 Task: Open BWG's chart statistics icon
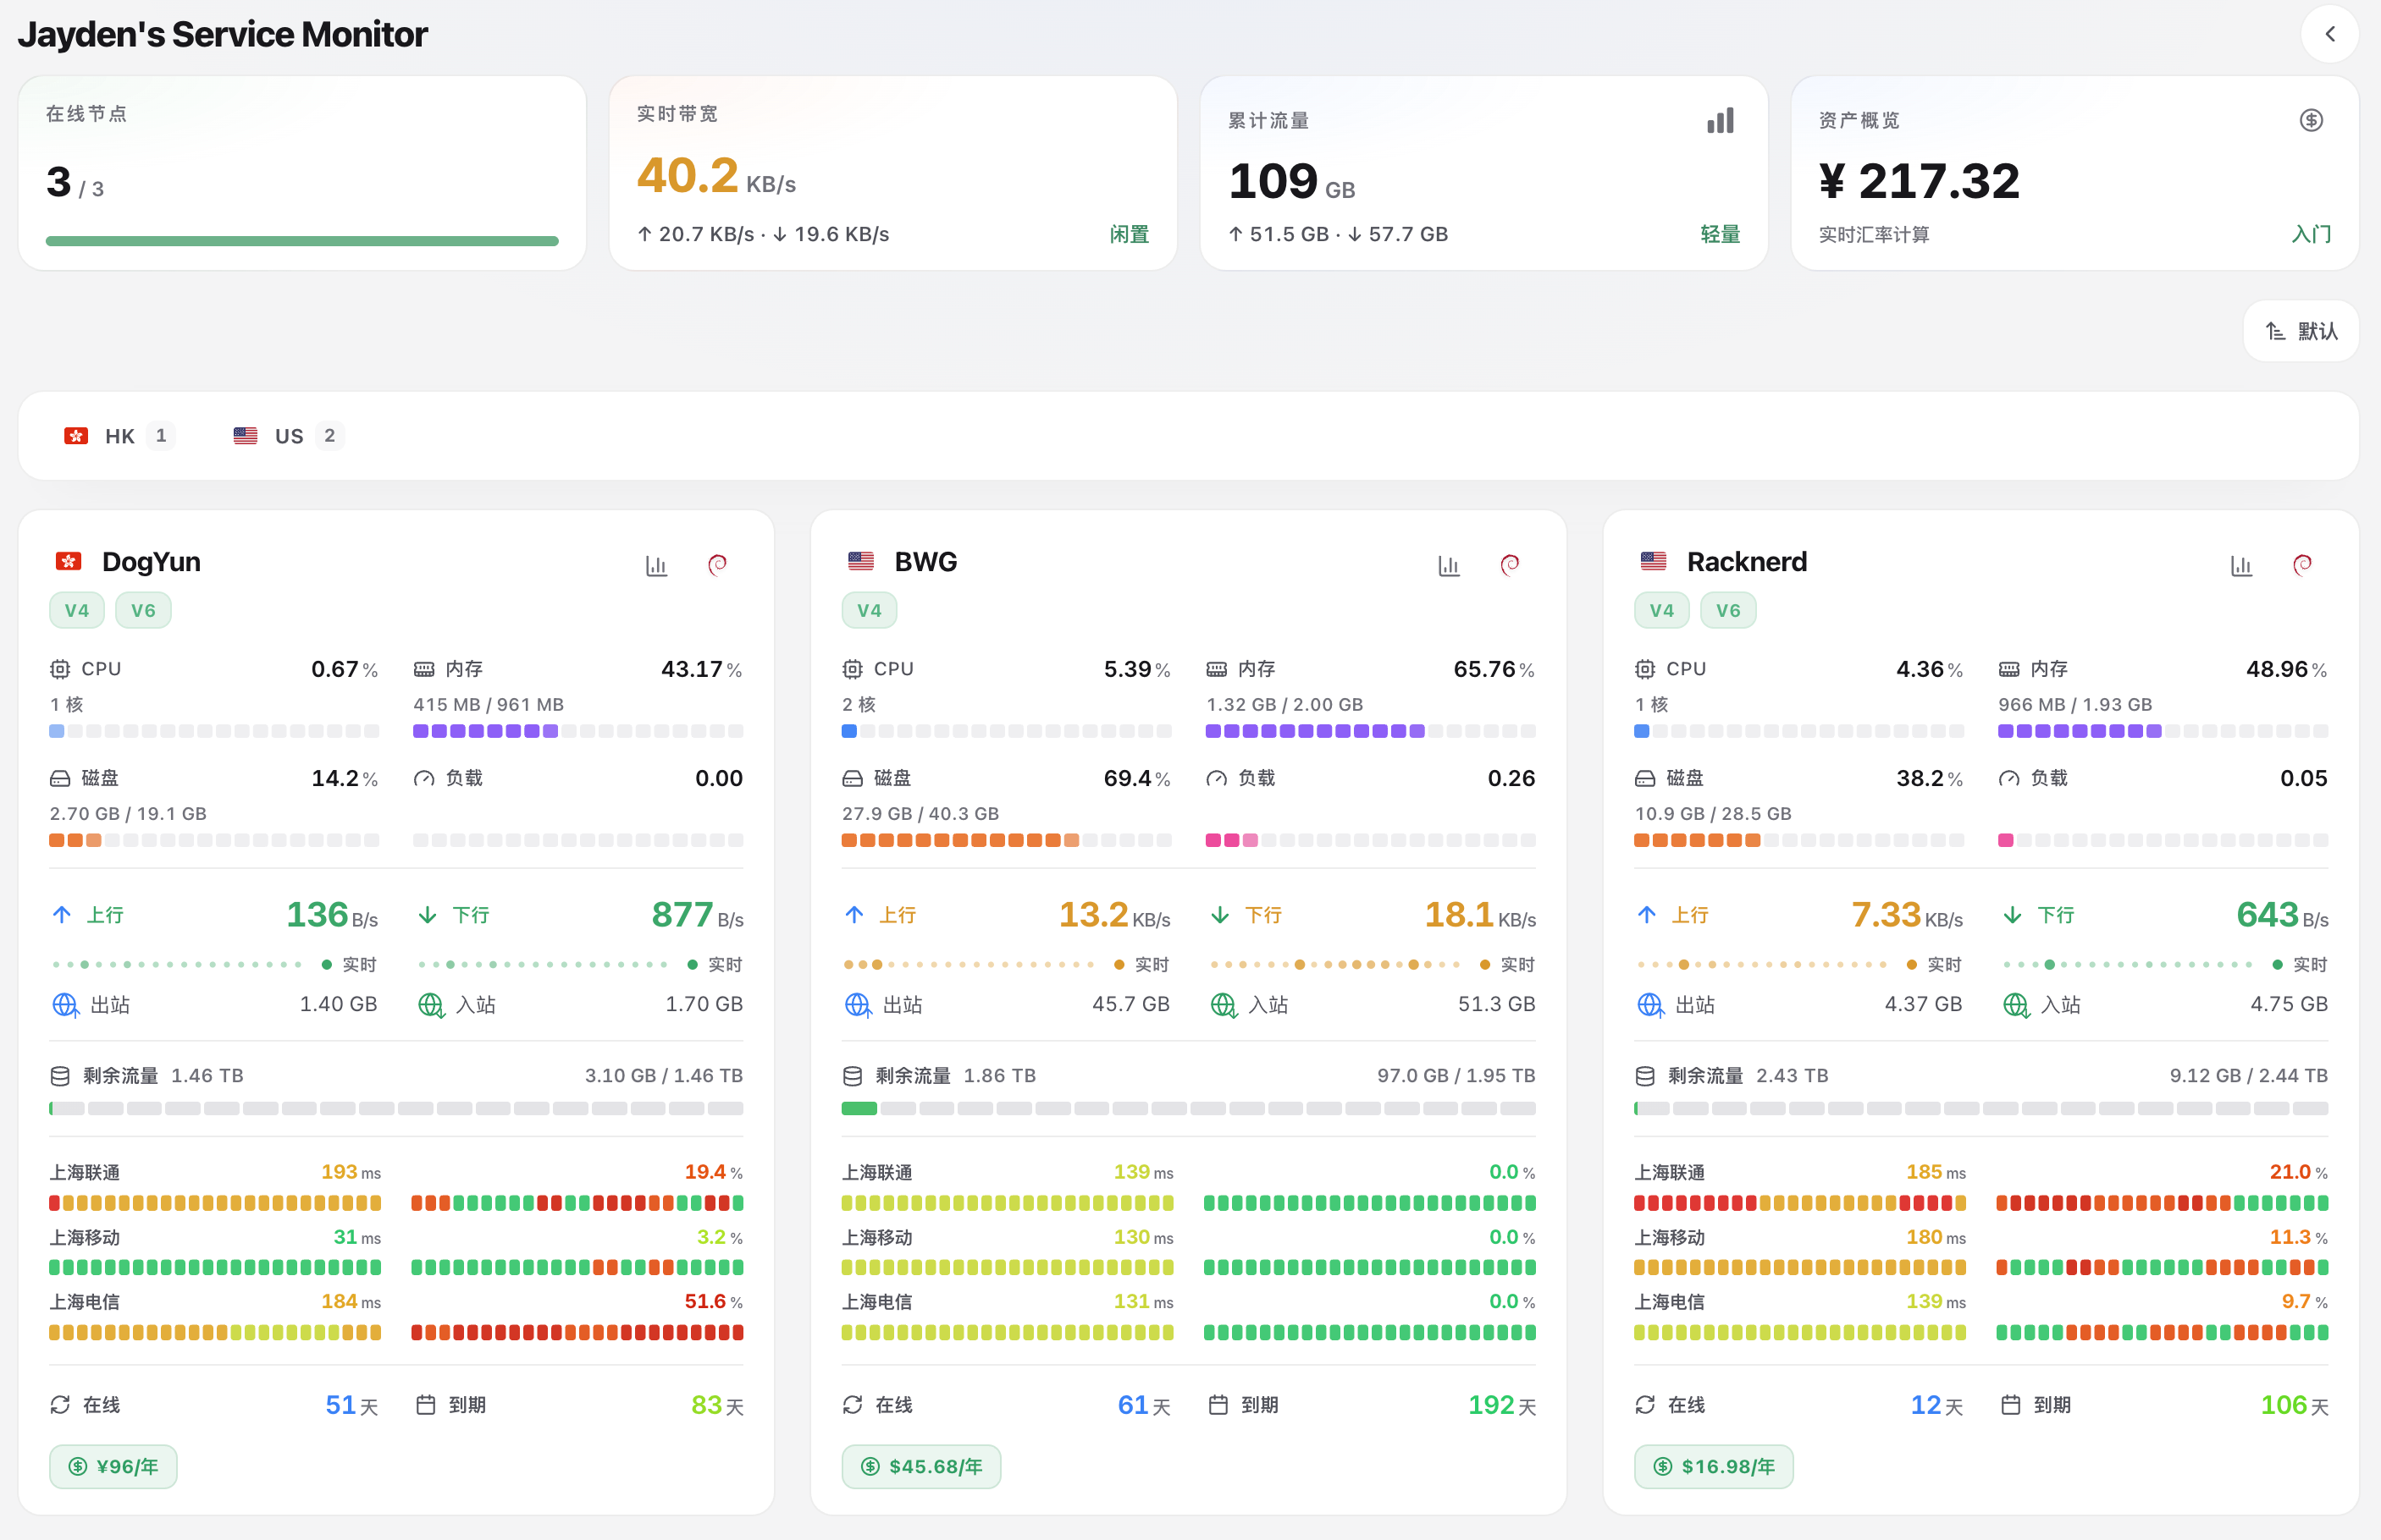[x=1449, y=565]
